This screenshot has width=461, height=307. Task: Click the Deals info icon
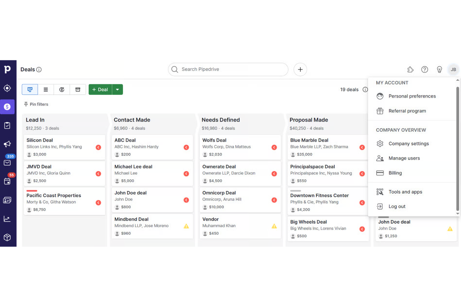tap(39, 70)
